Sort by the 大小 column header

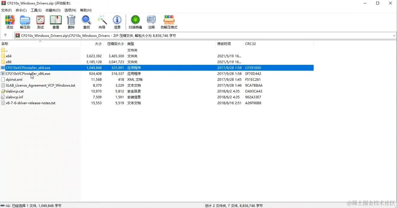tap(98, 44)
